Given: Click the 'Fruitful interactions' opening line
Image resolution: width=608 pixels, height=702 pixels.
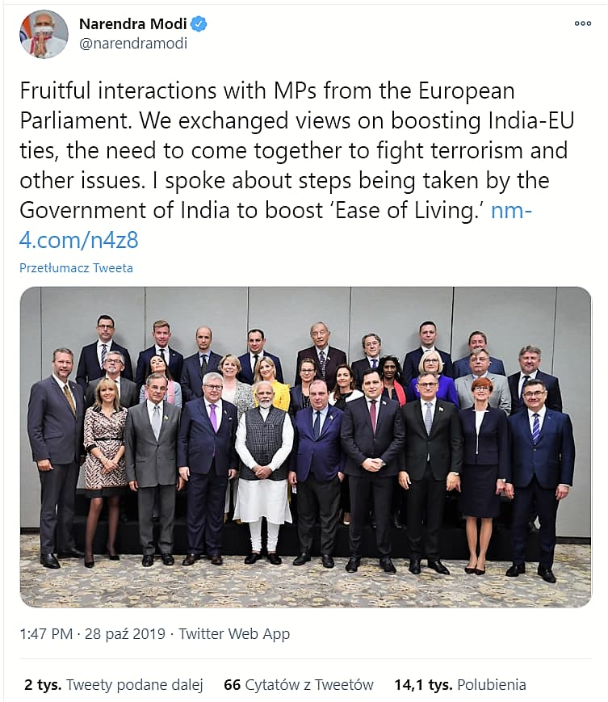Looking at the screenshot, I should click(120, 90).
